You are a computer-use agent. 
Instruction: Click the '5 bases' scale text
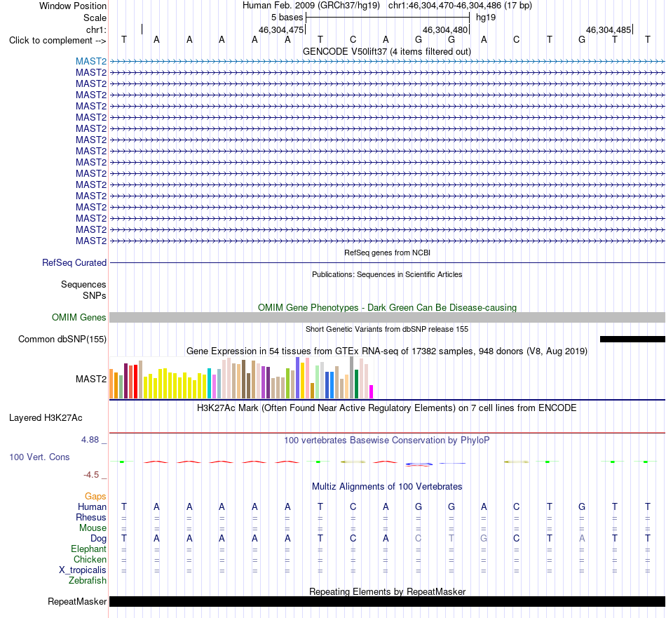click(x=287, y=18)
